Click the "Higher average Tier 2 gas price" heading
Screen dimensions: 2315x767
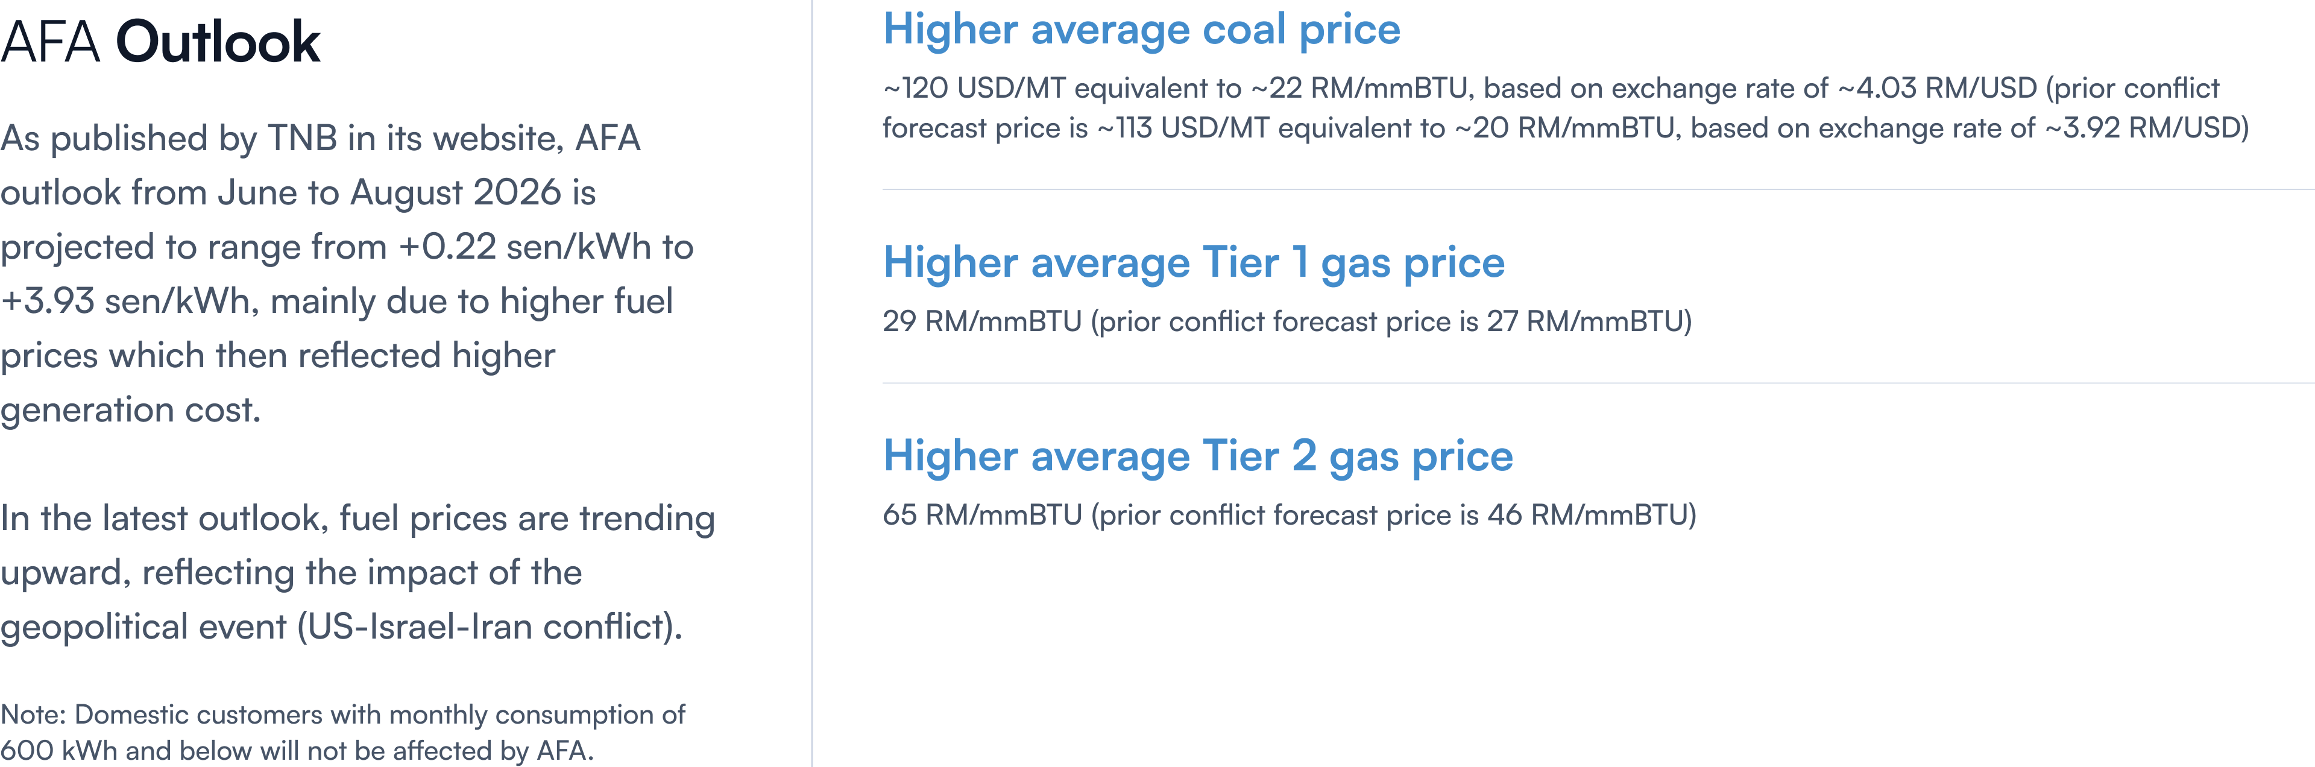point(1197,456)
